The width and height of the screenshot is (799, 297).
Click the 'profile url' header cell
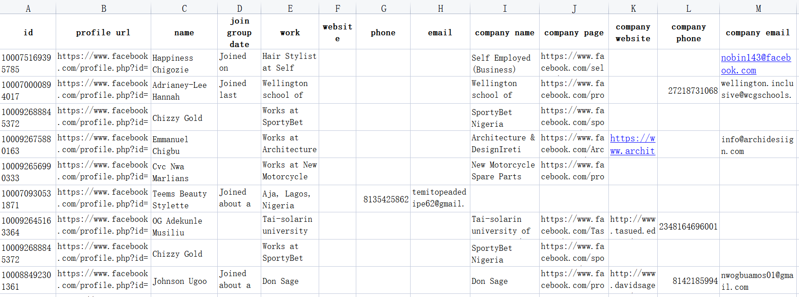[x=104, y=32]
